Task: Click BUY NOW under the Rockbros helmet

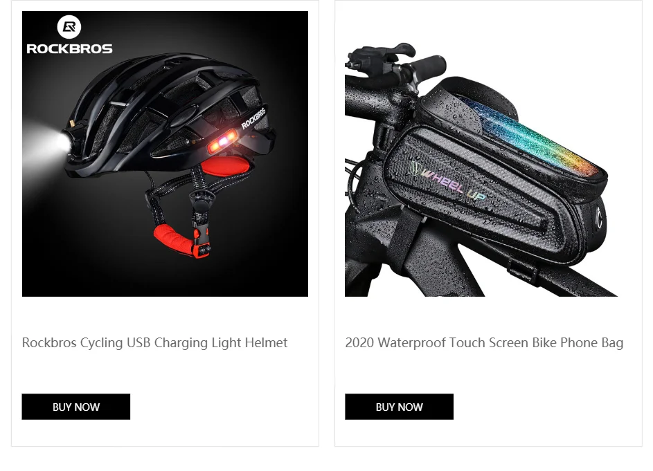Action: (x=75, y=407)
